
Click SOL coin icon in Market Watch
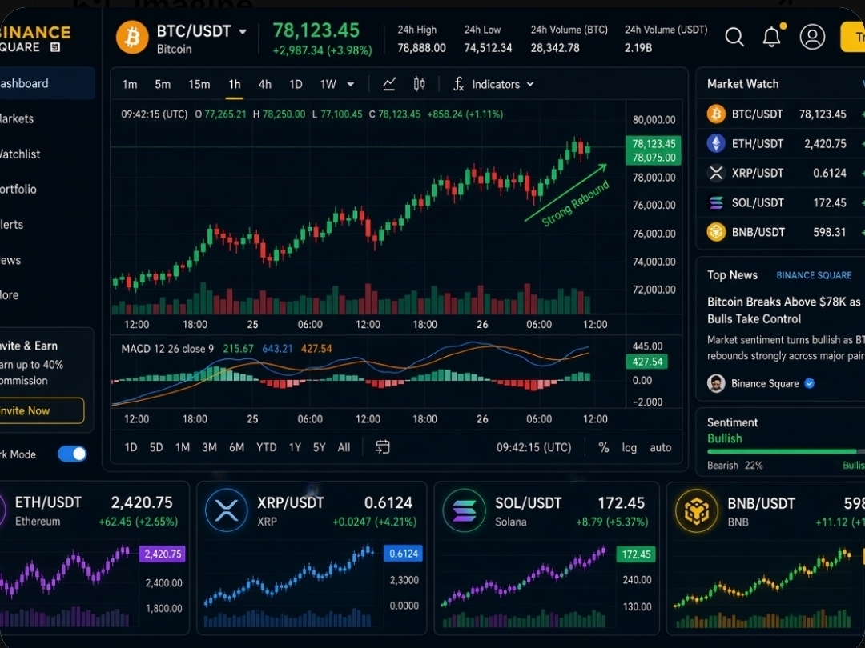(716, 202)
